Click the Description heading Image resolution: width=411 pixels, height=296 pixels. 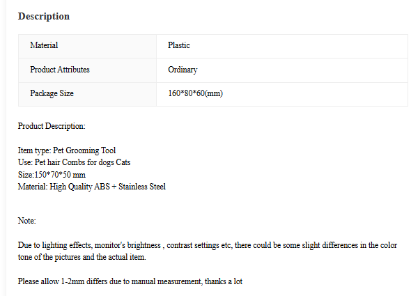(x=44, y=16)
